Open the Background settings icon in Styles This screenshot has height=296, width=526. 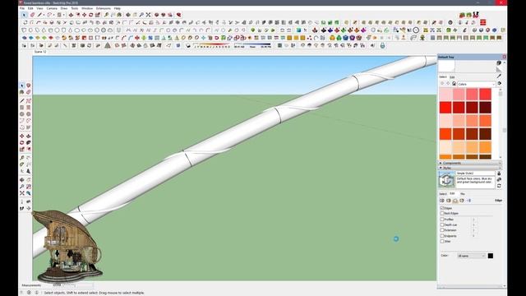455,201
